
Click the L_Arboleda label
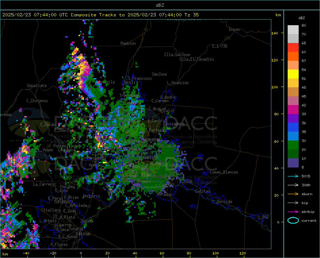click(x=76, y=205)
